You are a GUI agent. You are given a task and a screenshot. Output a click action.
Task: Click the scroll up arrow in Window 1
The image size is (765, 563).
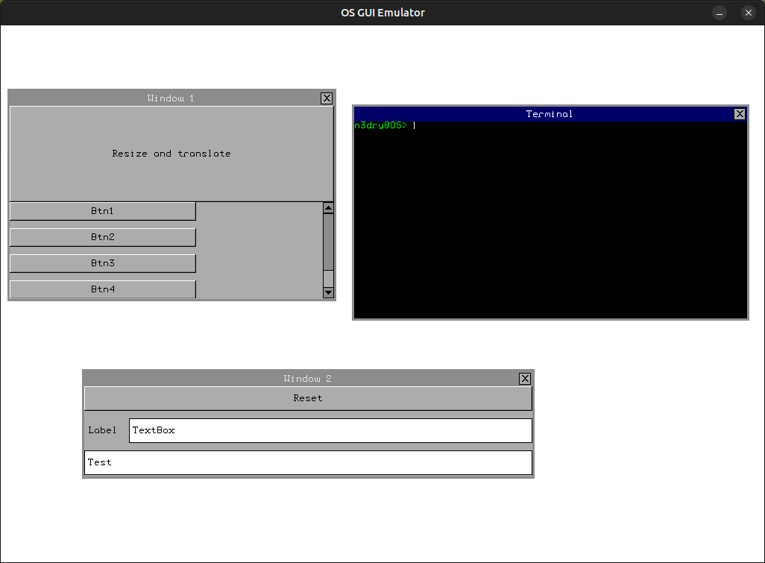point(328,208)
